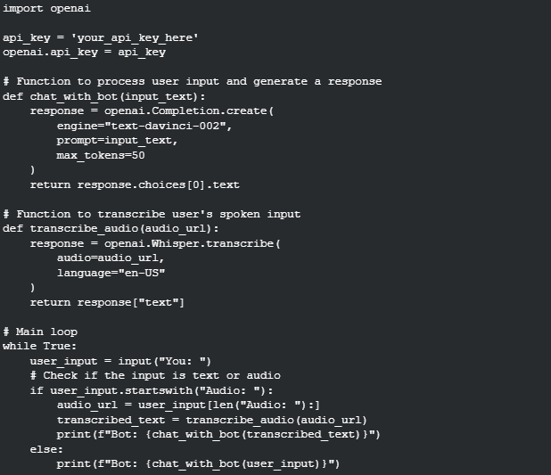
Task: Click on openai.api_key assignment line
Action: point(85,53)
